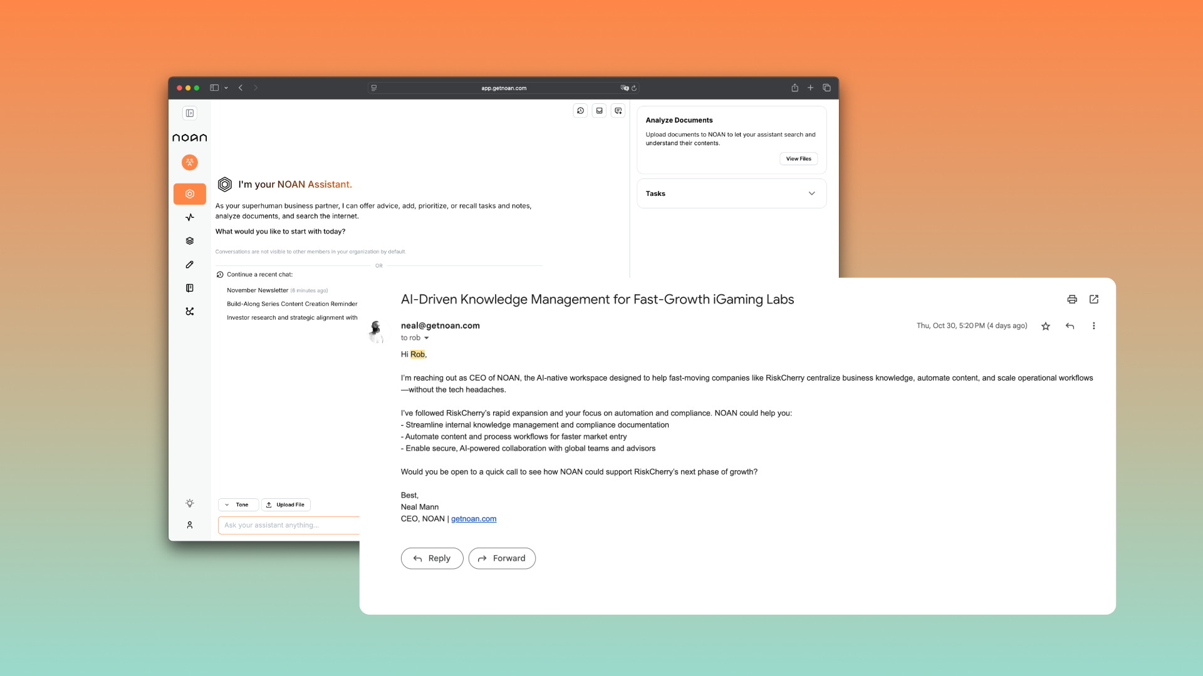1203x676 pixels.
Task: Click the inbox icon in the chat header
Action: click(599, 111)
